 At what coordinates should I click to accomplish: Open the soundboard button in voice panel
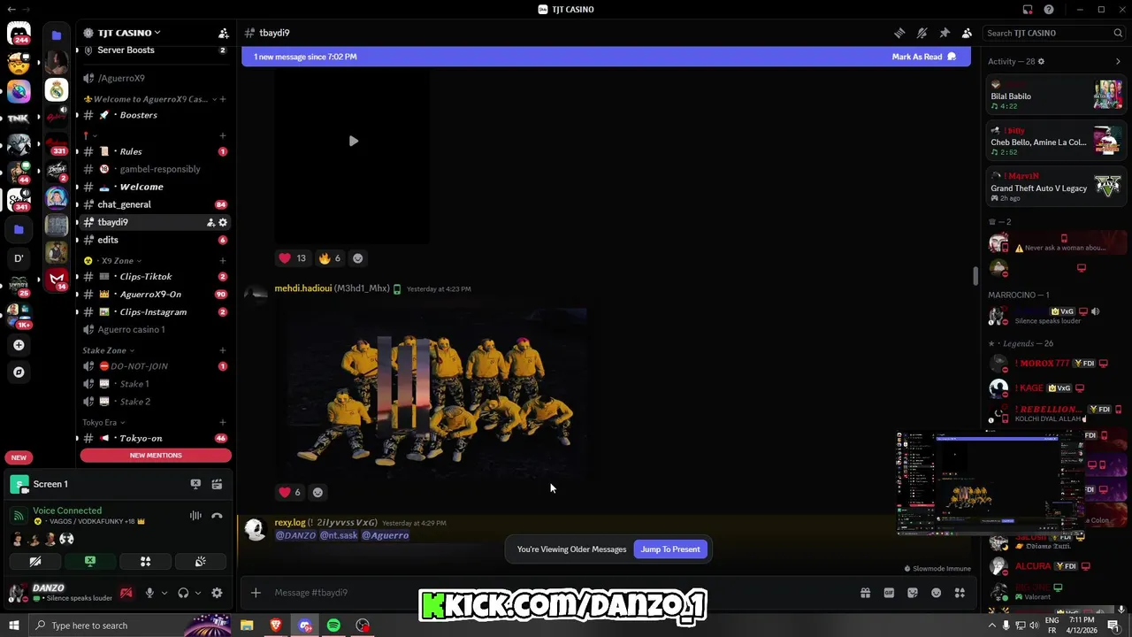pos(200,561)
